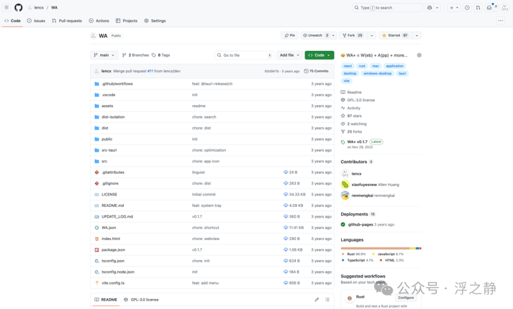This screenshot has width=513, height=309.
Task: Click the edit README pencil icon
Action: coord(317,300)
